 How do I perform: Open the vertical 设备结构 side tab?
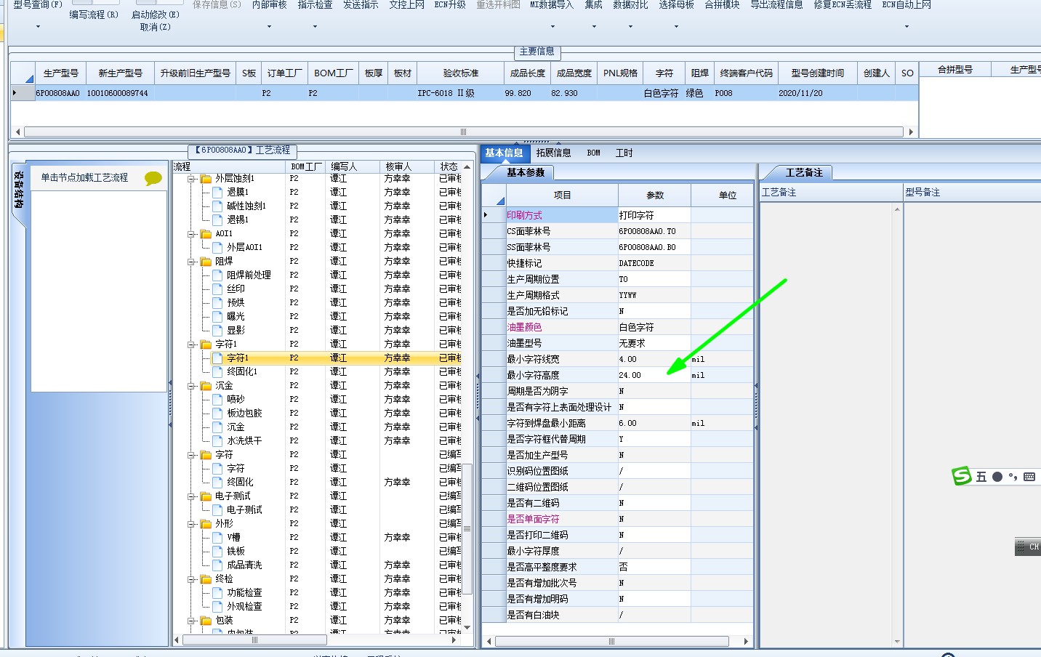coord(19,191)
